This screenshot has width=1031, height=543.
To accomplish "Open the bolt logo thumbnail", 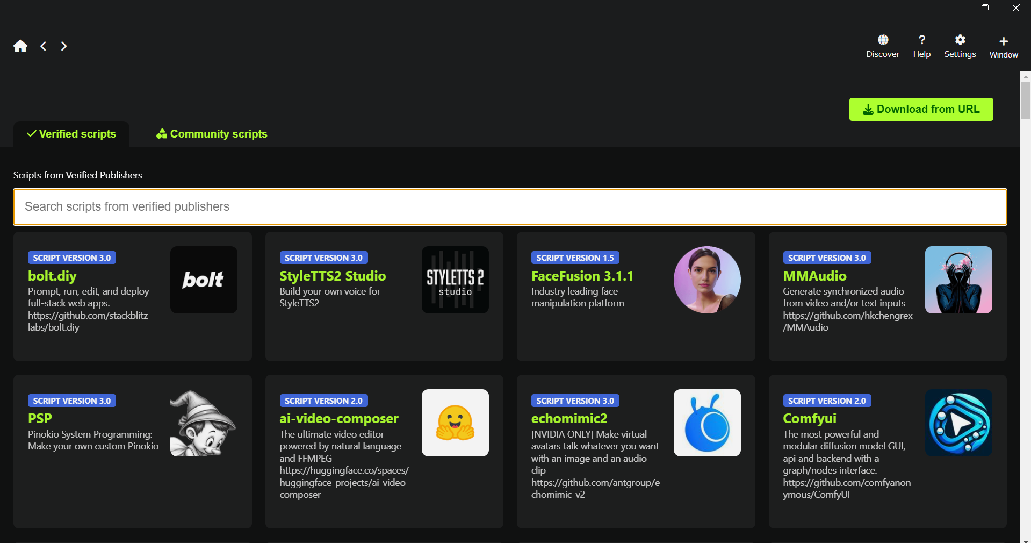I will pos(204,280).
